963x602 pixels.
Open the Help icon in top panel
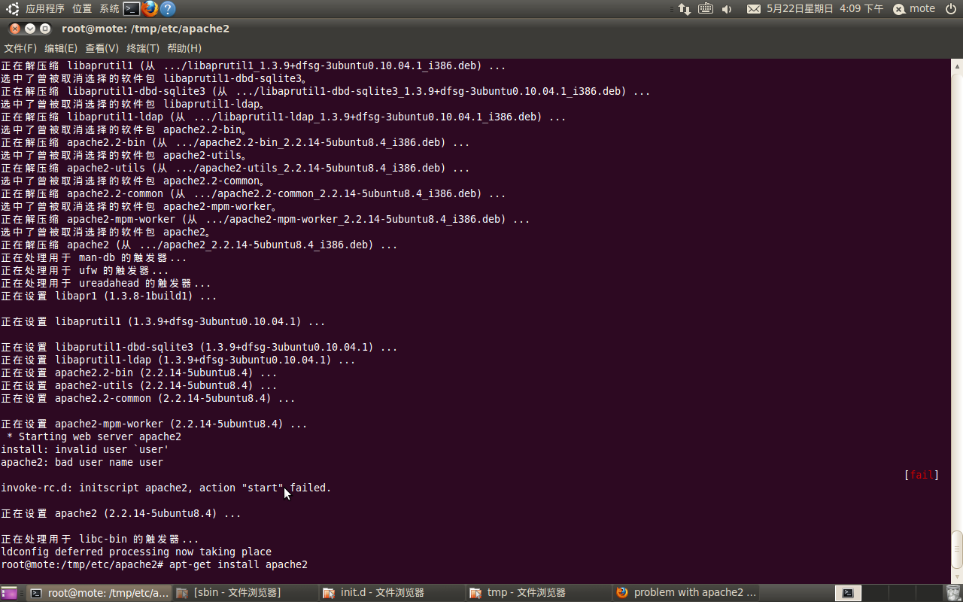168,9
